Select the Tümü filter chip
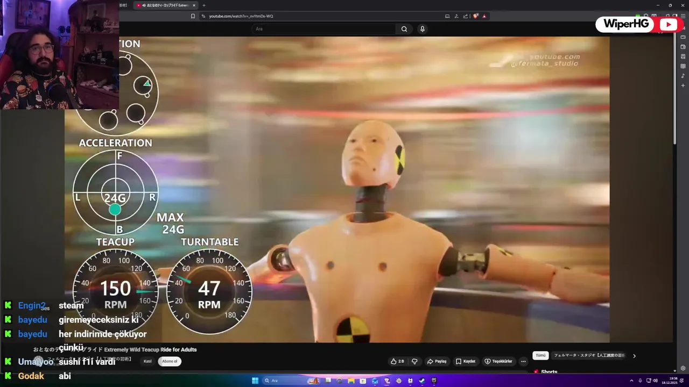The height and width of the screenshot is (387, 689). click(x=540, y=355)
